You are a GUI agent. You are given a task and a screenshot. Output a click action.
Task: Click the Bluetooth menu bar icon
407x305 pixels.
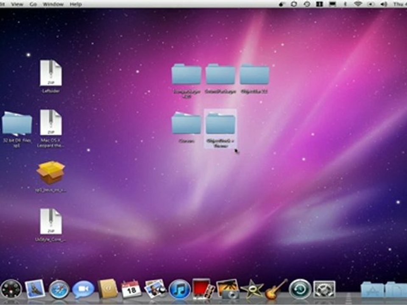click(x=345, y=4)
